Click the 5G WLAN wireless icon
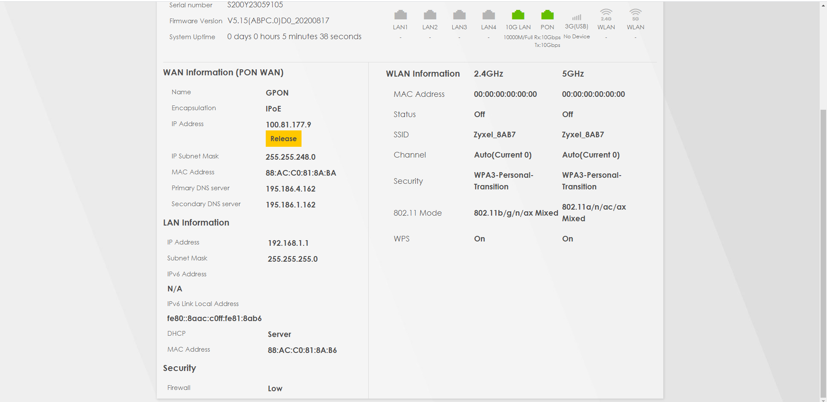827x402 pixels. [x=635, y=15]
